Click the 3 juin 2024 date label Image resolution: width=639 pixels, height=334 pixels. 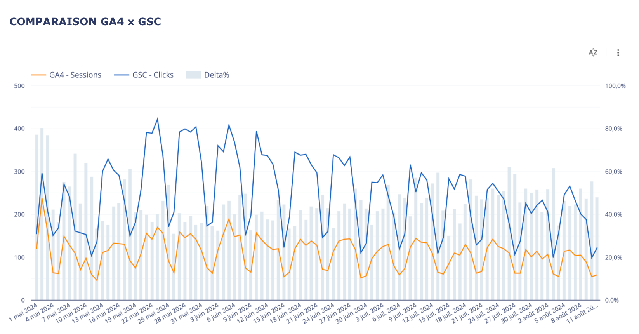205,313
